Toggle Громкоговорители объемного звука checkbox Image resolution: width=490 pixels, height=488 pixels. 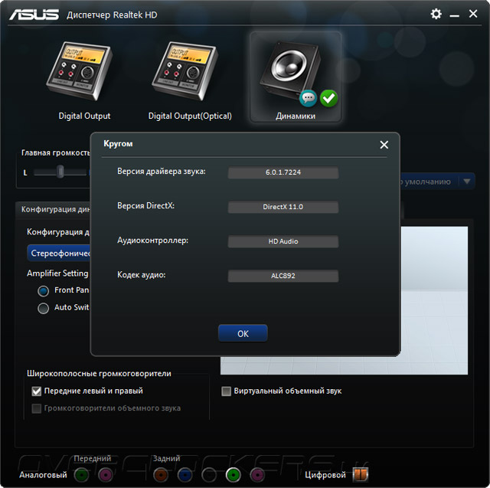37,408
